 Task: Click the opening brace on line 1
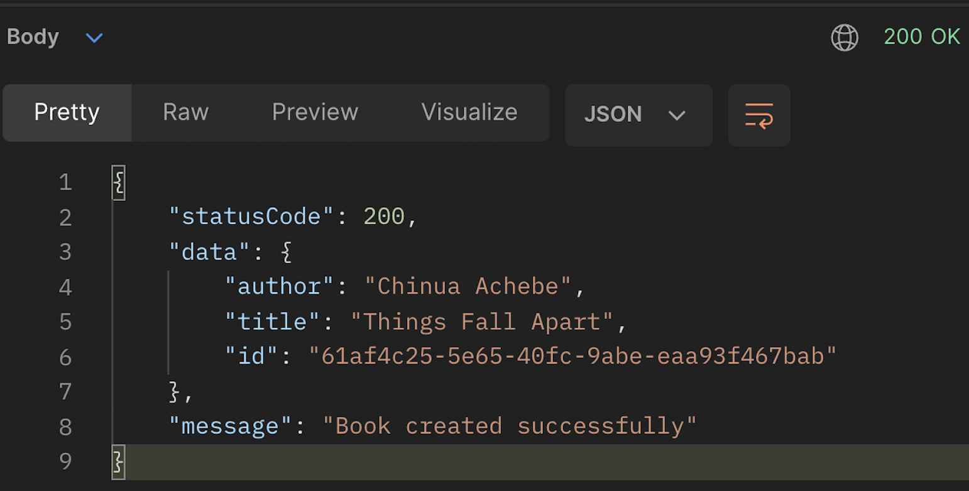(119, 183)
